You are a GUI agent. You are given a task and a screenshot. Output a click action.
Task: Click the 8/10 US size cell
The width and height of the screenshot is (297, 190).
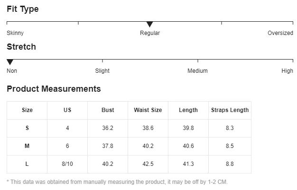coord(67,164)
